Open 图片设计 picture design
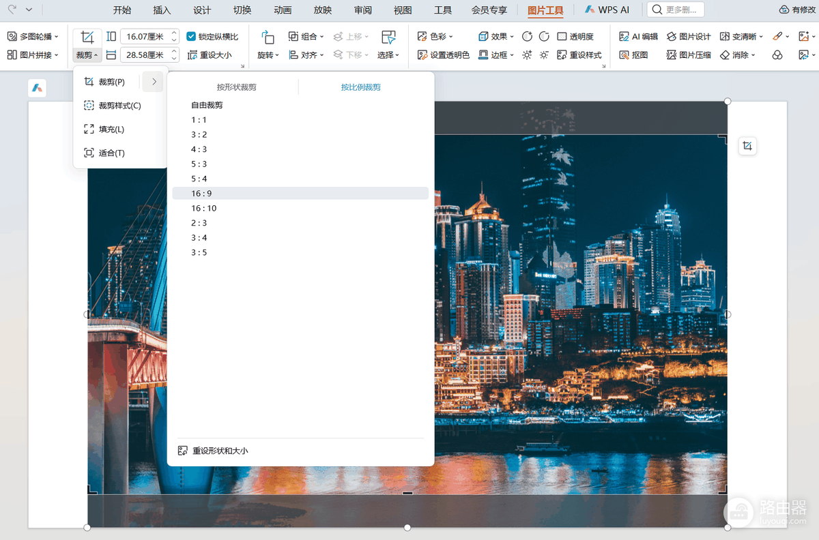819x540 pixels. (689, 36)
